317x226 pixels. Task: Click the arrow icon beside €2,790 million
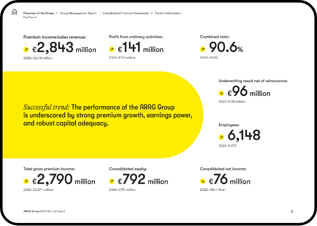[27, 181]
